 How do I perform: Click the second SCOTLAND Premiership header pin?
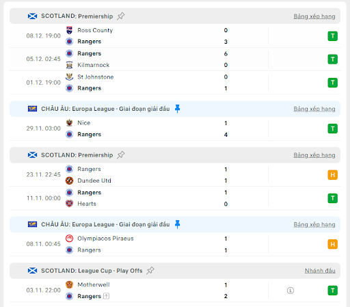point(120,155)
